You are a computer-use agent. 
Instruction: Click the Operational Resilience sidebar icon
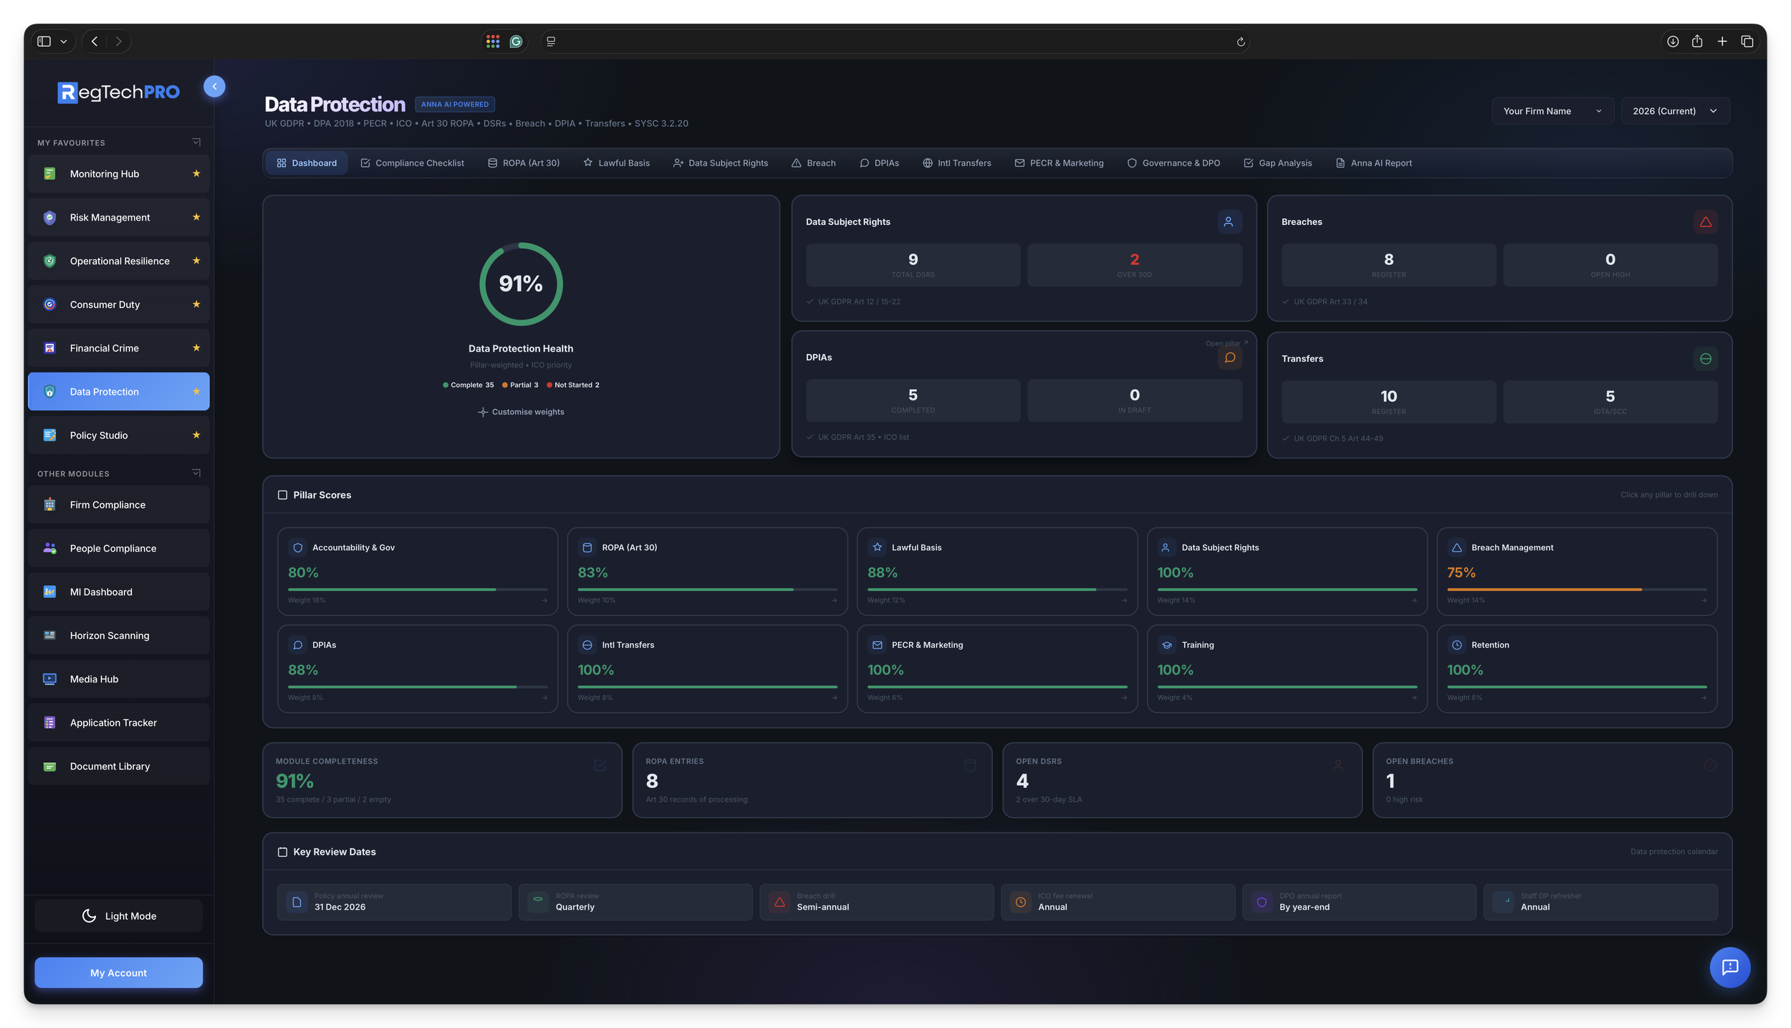pos(49,261)
